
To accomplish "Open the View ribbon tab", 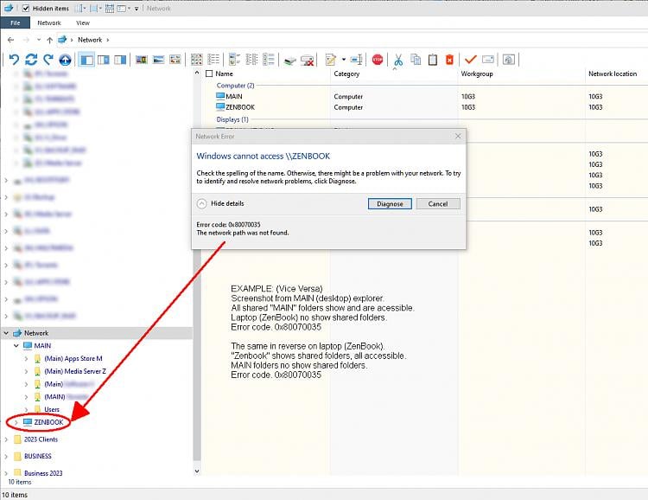I will point(83,23).
